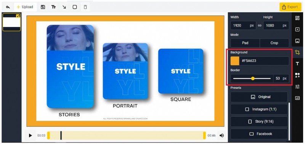Click the Border slider handle
Screen dimensions: 305x144
click(x=253, y=79)
